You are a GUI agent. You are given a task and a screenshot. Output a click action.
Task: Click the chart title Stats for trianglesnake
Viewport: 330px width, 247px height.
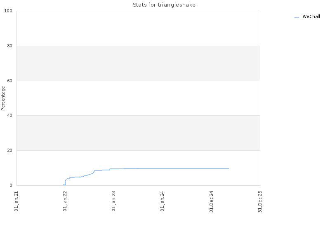click(164, 5)
